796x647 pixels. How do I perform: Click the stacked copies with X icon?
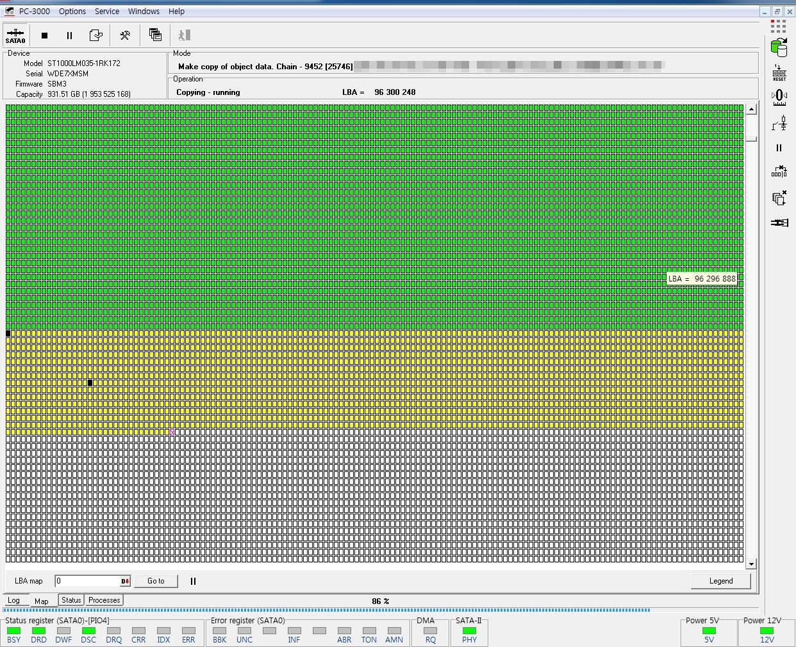779,197
